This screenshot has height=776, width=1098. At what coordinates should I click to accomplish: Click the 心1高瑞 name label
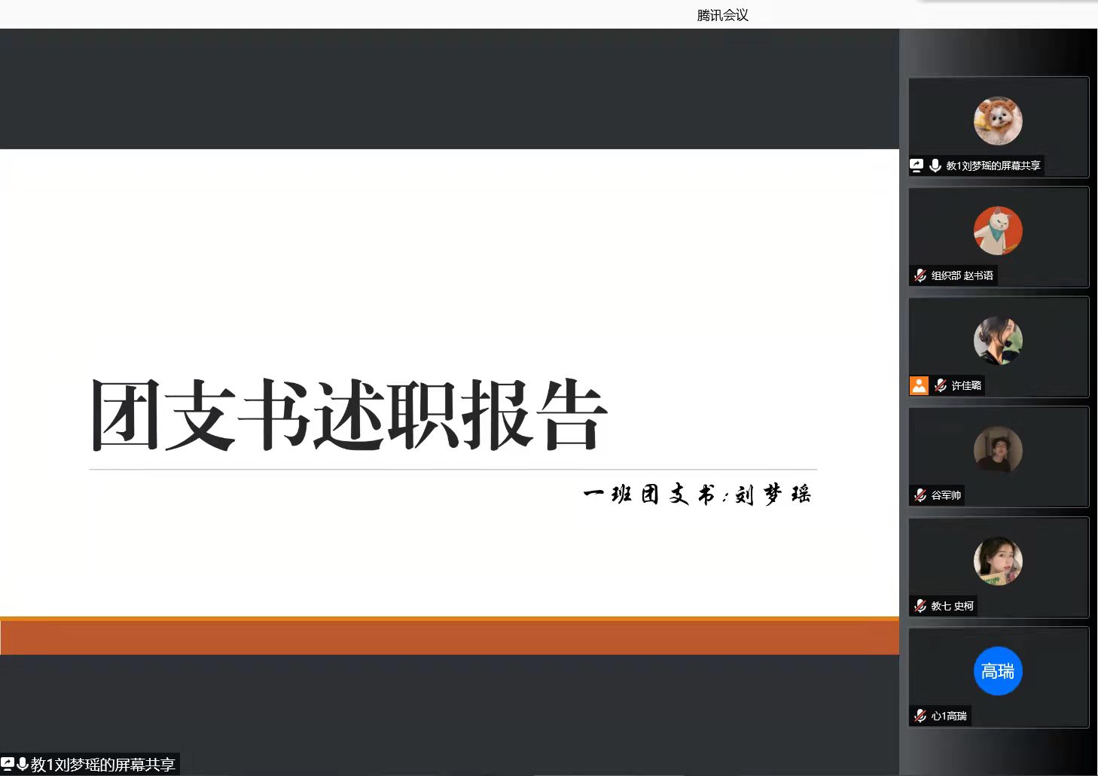pyautogui.click(x=949, y=716)
